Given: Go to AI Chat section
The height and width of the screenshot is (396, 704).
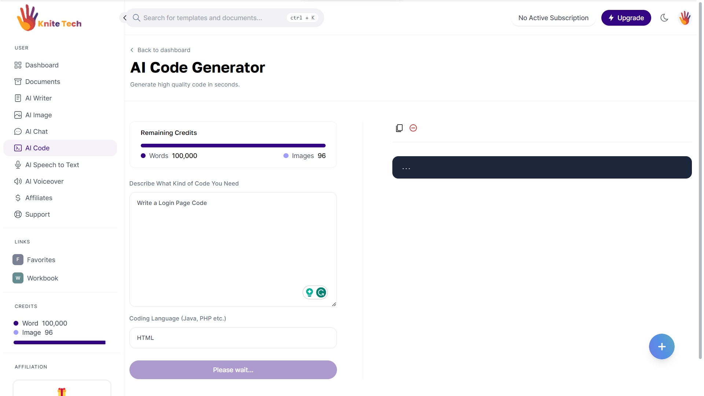Looking at the screenshot, I should [36, 132].
